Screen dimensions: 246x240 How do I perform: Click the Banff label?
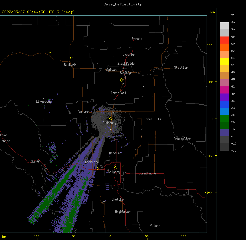(35, 162)
